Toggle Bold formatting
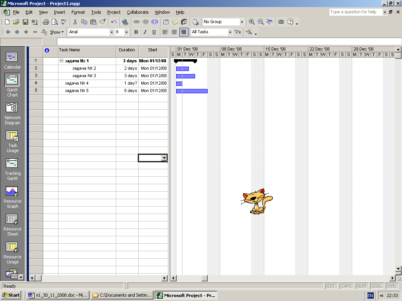Viewport: 402px width, 301px height. coord(136,32)
